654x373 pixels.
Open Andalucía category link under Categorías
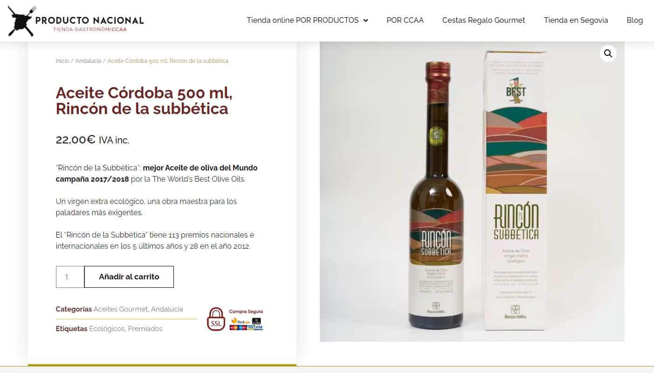point(167,309)
